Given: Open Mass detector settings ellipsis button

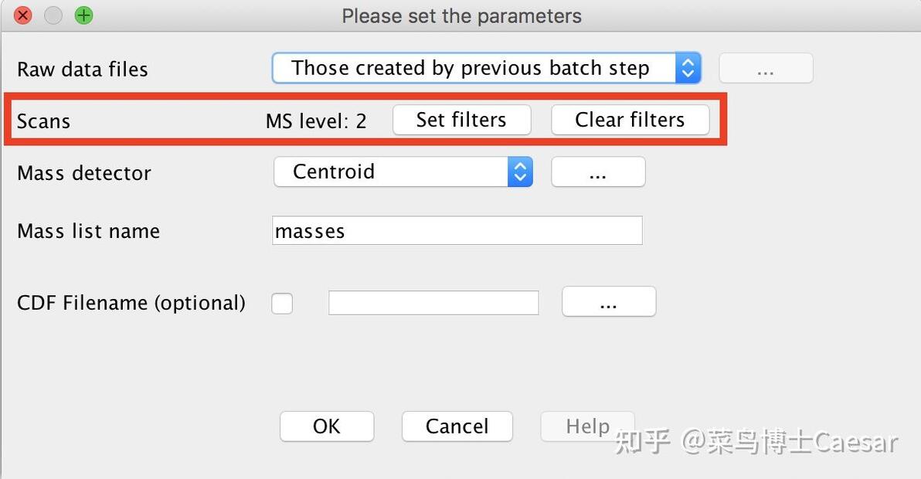Looking at the screenshot, I should click(x=597, y=172).
